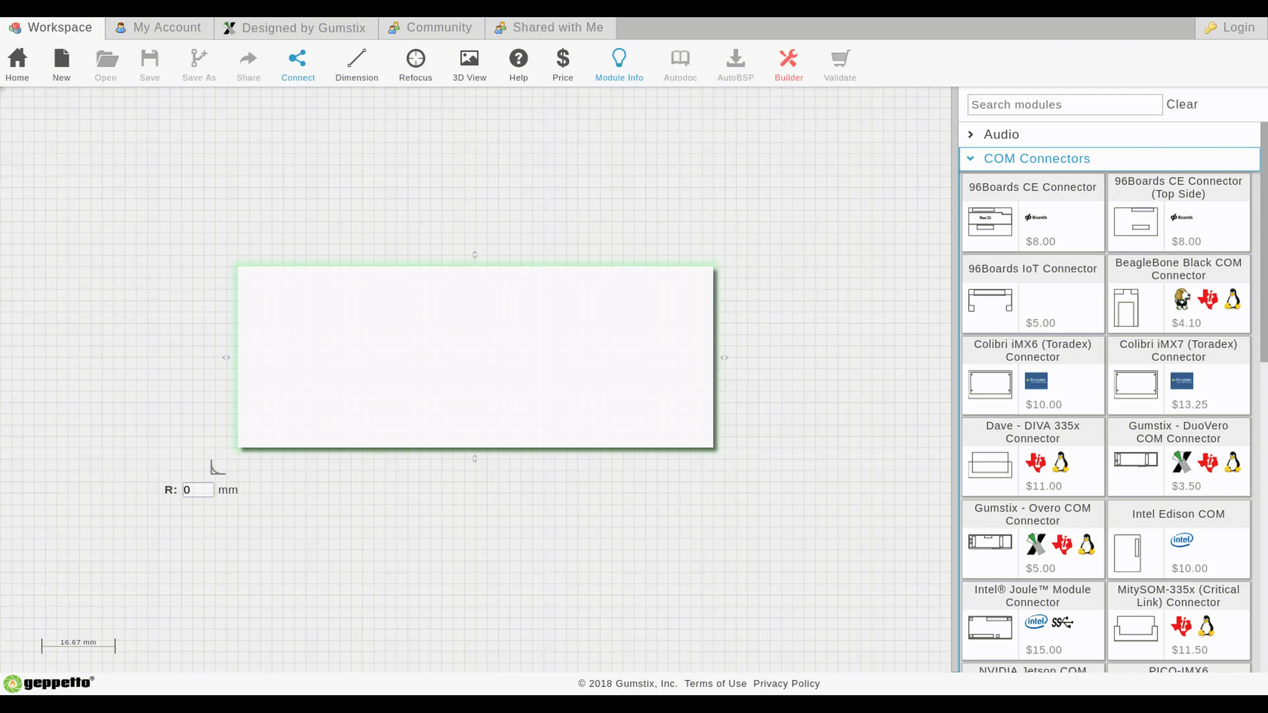Click the $13.25 Colibri iMX7 price
The width and height of the screenshot is (1268, 713).
coord(1189,404)
